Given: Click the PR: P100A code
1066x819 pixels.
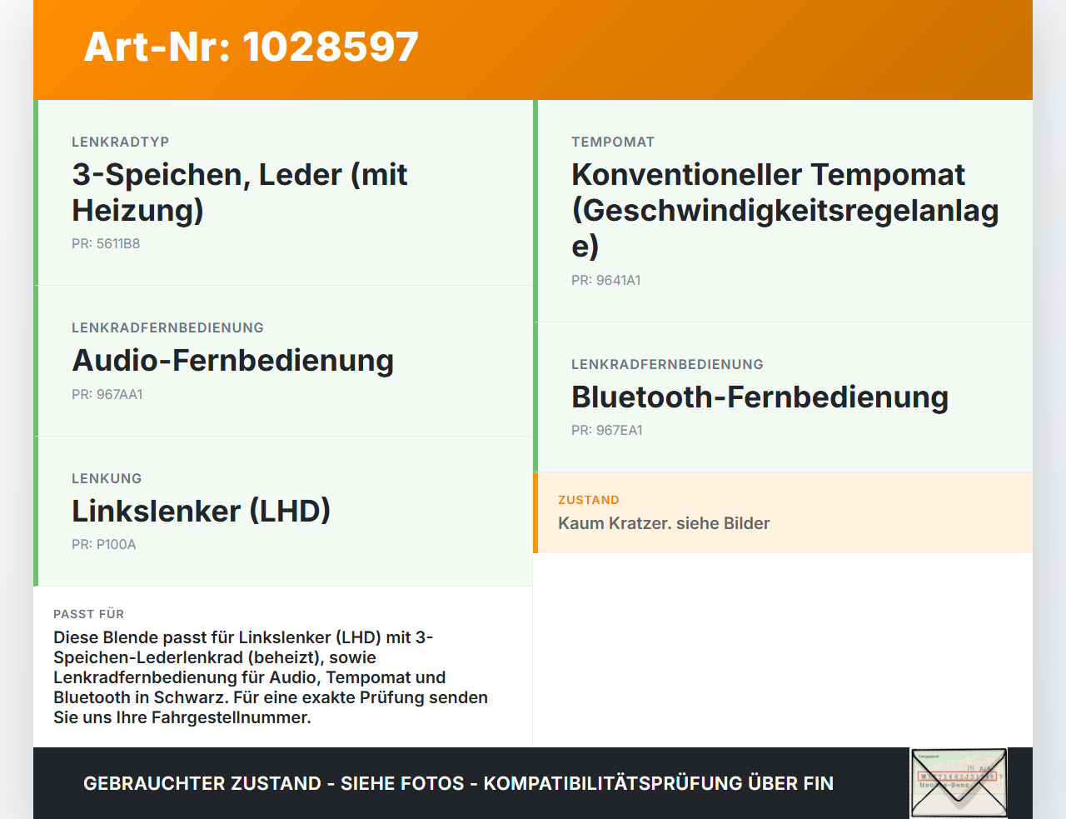Looking at the screenshot, I should [103, 544].
